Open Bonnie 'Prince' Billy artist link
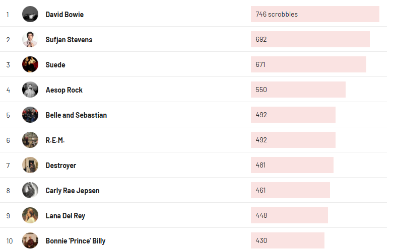 point(76,241)
